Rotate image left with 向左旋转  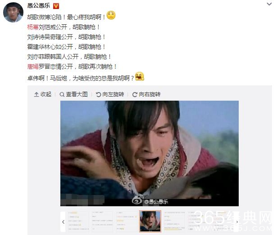click(110, 94)
